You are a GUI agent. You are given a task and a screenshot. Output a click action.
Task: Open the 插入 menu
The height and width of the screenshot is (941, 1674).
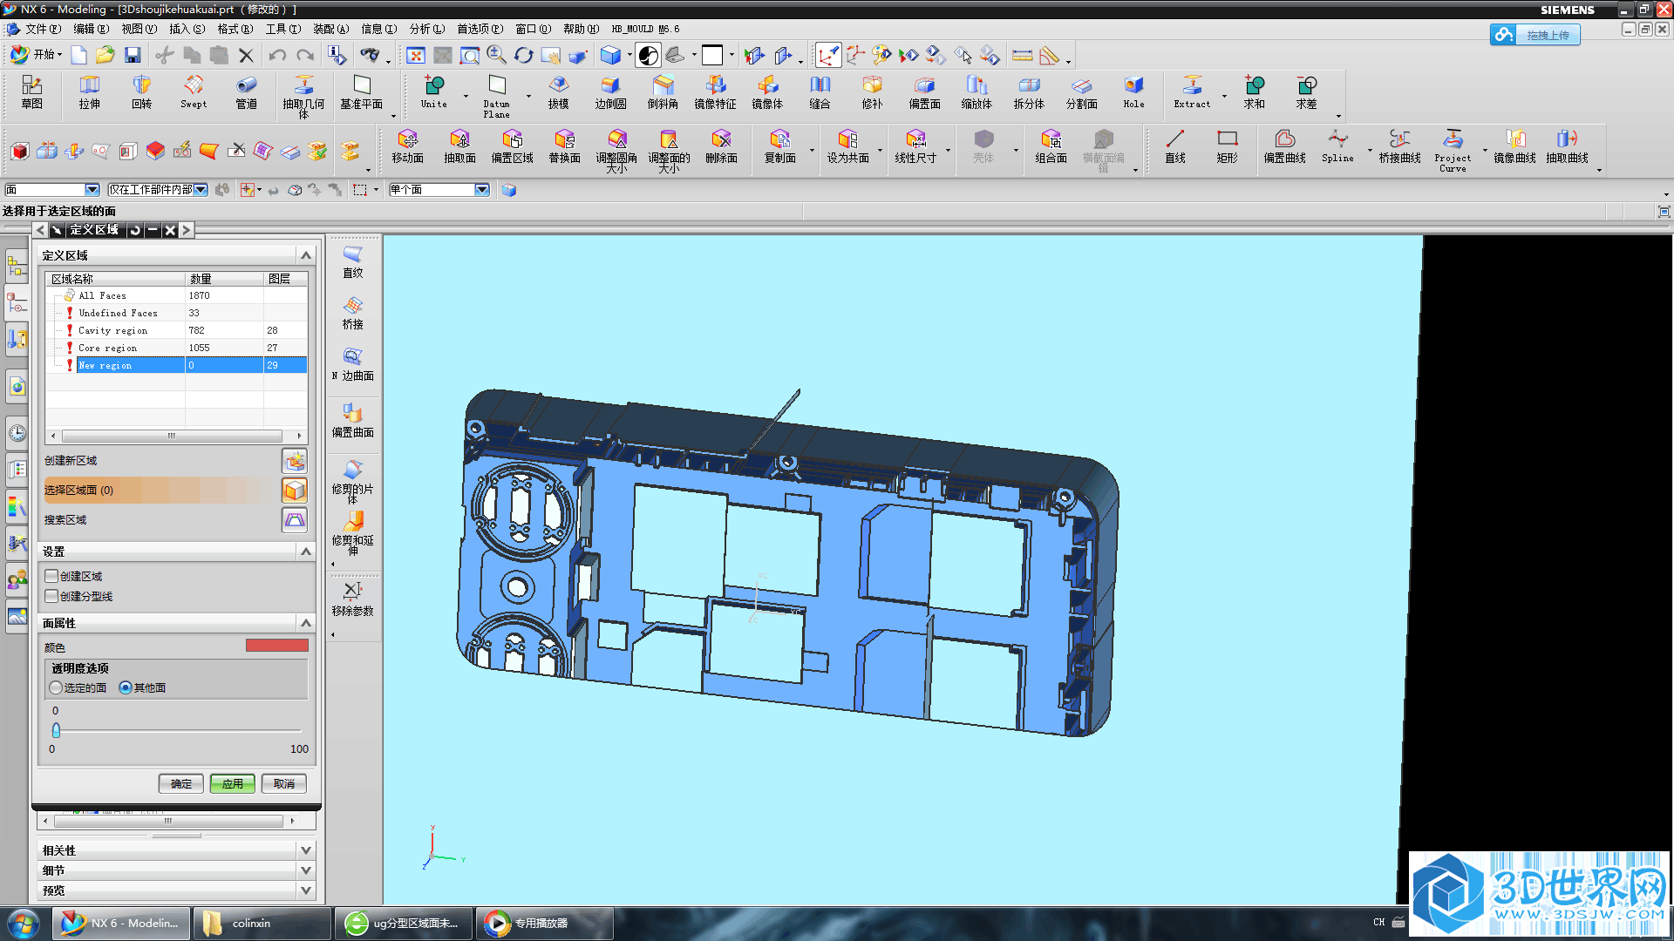pyautogui.click(x=187, y=29)
